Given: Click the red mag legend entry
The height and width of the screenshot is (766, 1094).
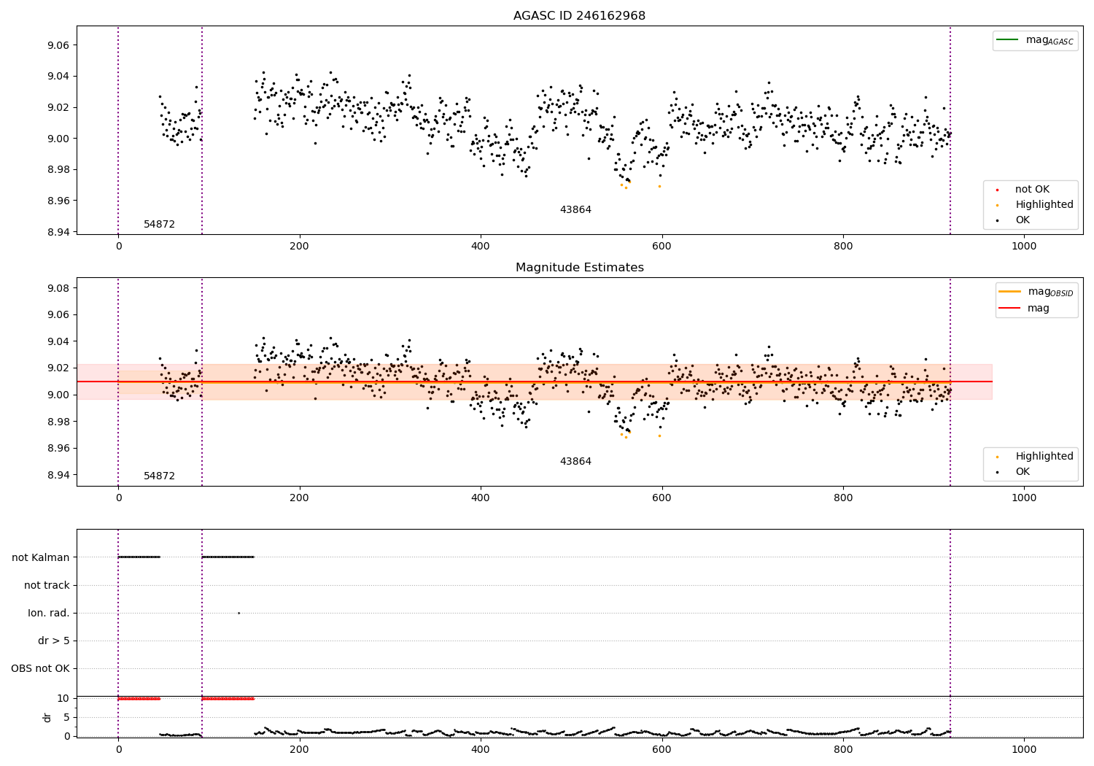Looking at the screenshot, I should coord(1025,308).
